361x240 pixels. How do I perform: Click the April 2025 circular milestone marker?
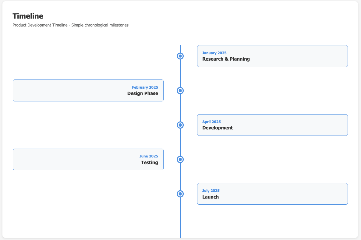[x=180, y=125]
